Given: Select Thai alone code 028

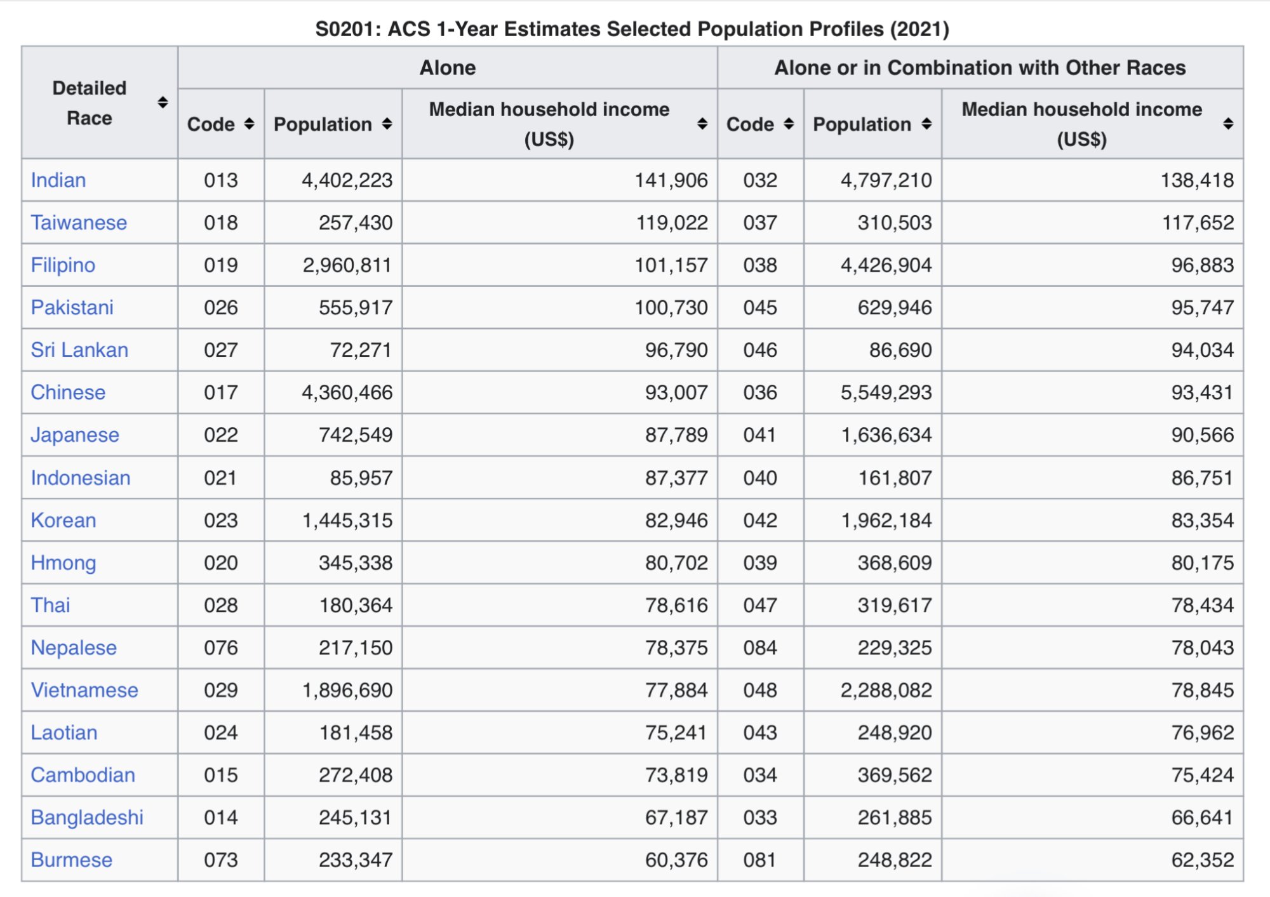Looking at the screenshot, I should point(221,606).
